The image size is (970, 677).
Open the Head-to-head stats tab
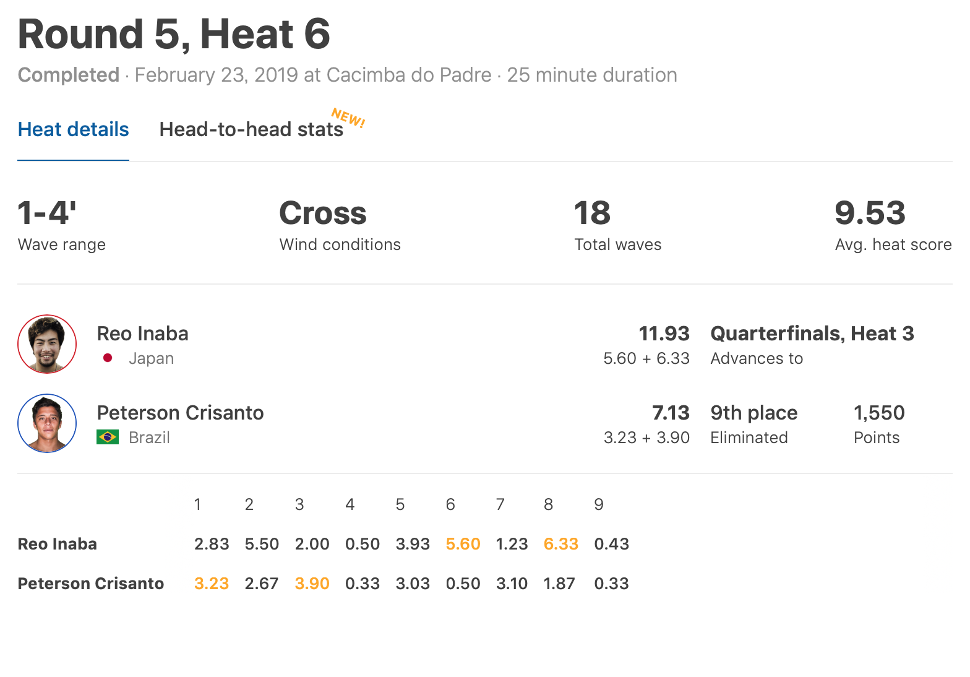coord(251,129)
